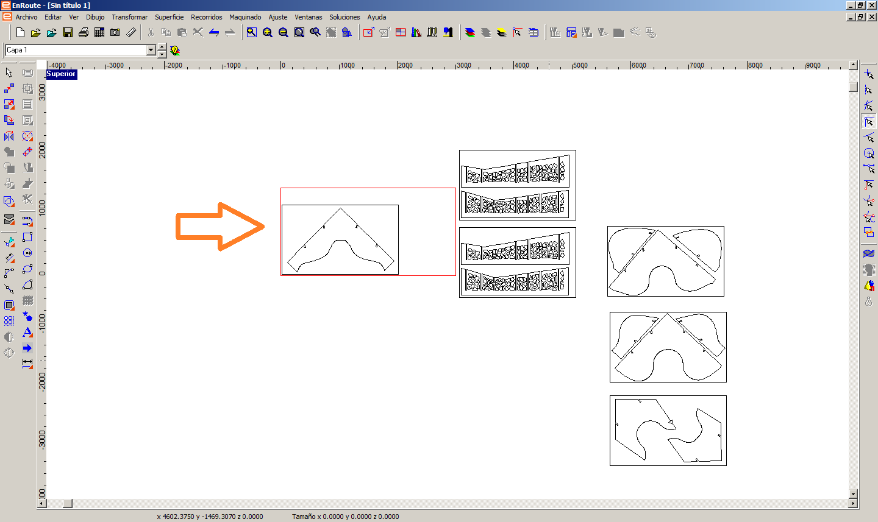Screen dimensions: 878x522
Task: Click the binoculars zoom icon
Action: click(x=315, y=32)
